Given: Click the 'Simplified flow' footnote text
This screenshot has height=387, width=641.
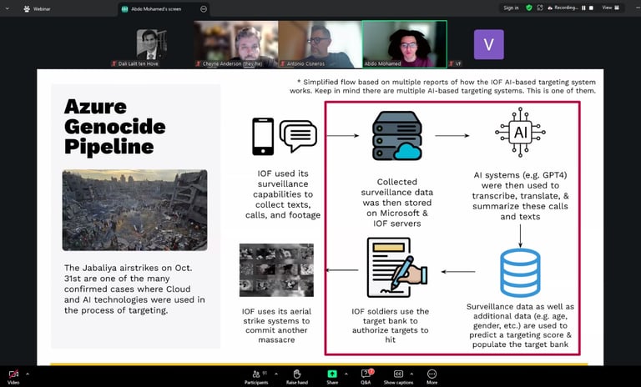Looking at the screenshot, I should pos(442,86).
